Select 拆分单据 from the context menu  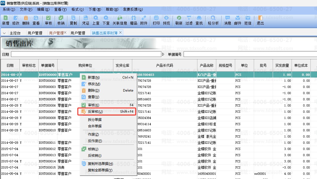[x=95, y=120]
